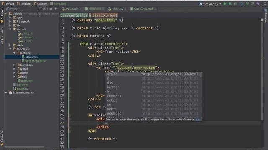Open users.py in the project tree
The image size is (268, 150).
(x=25, y=41)
